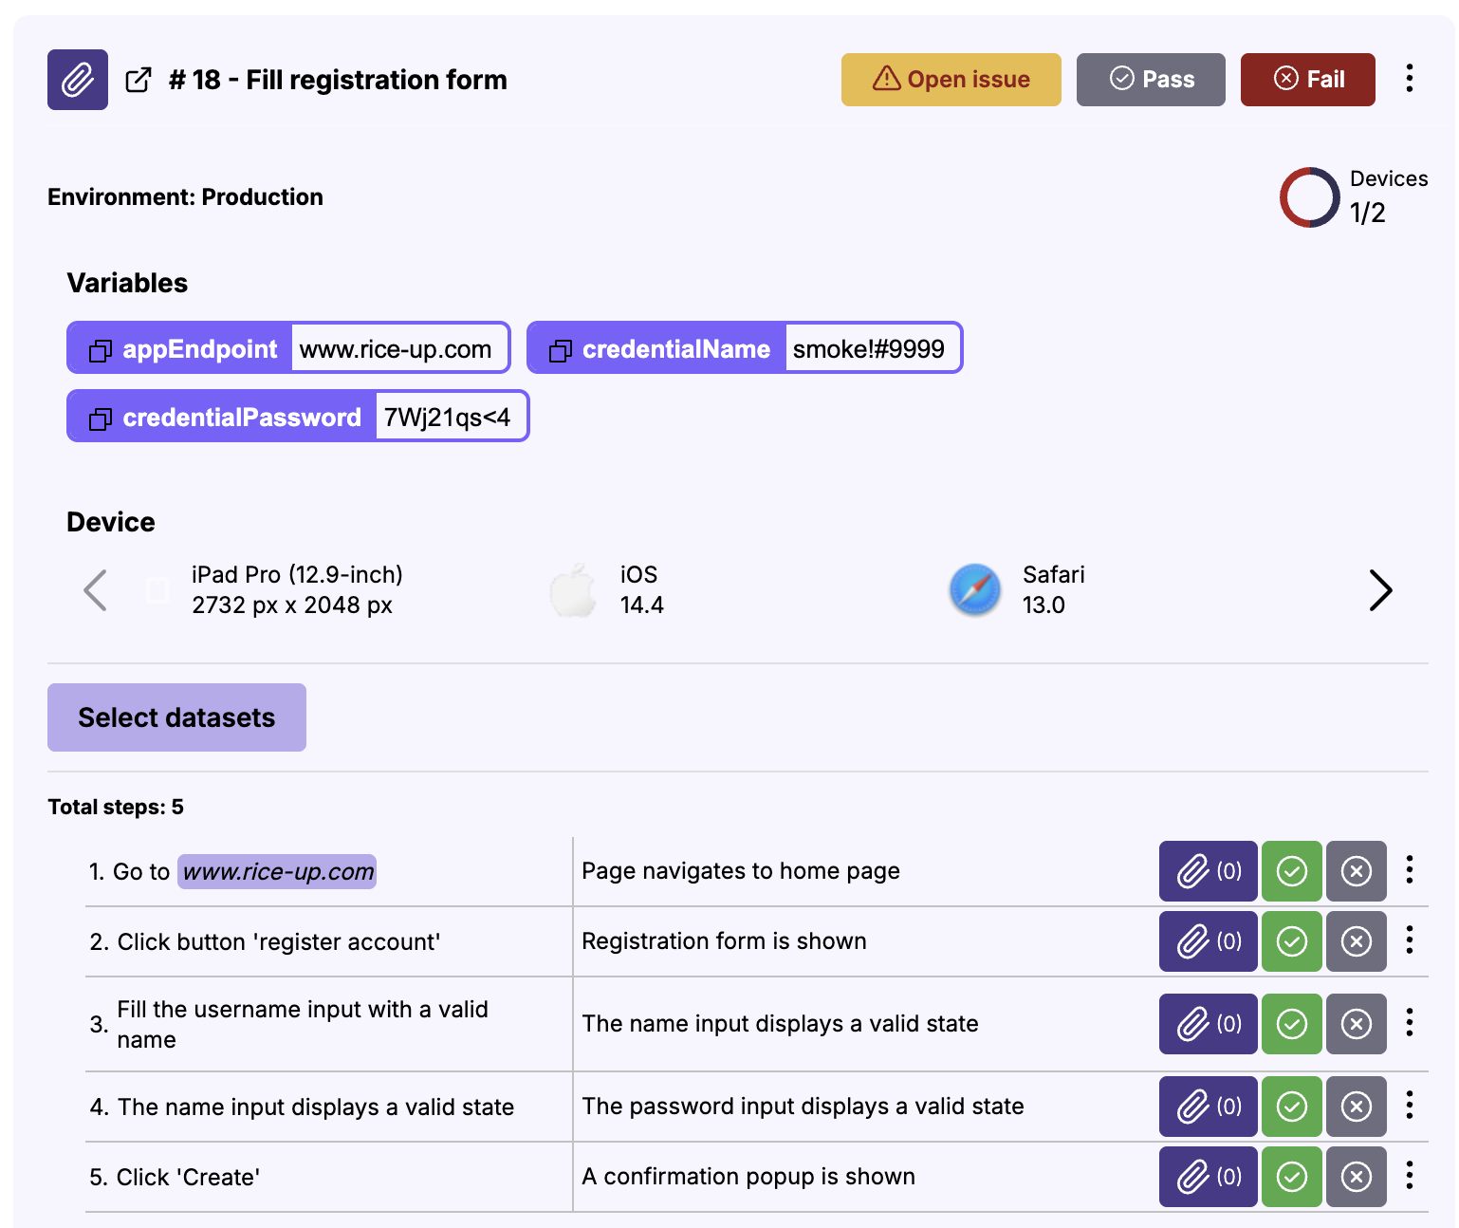Copy the credentialName variable

561,350
